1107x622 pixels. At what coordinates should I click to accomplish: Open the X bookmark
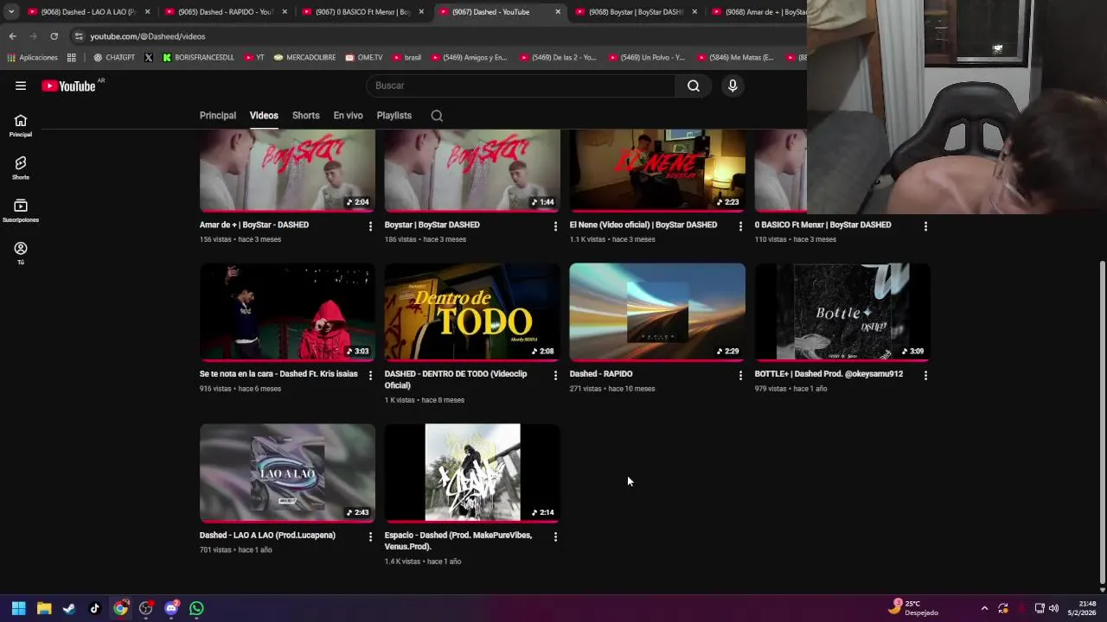(x=149, y=58)
